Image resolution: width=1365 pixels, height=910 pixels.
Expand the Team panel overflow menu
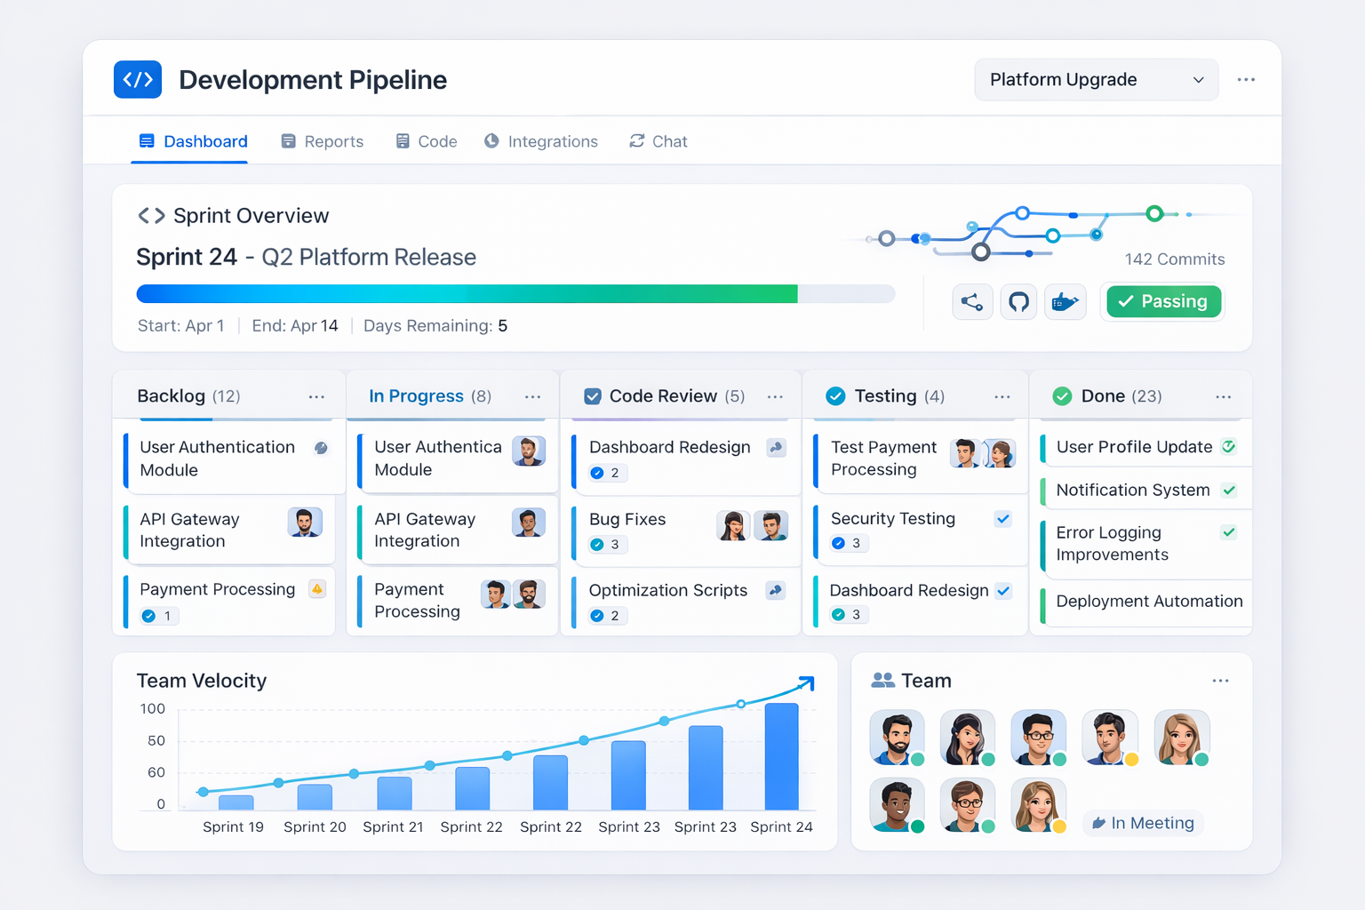(1218, 680)
